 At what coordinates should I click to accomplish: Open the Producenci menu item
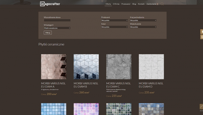pos(126,4)
